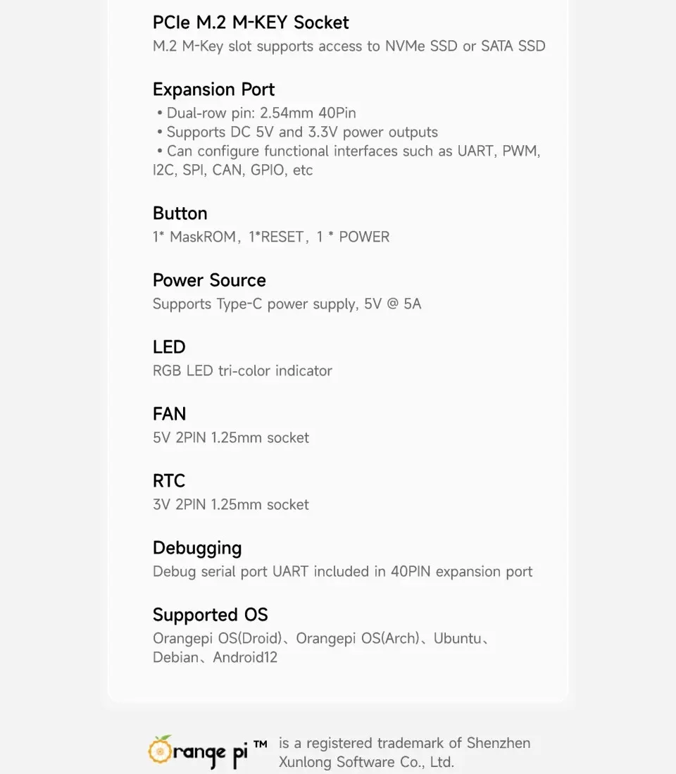676x774 pixels.
Task: Click the NVMe SSD or SATA SSD description
Action: tap(349, 46)
